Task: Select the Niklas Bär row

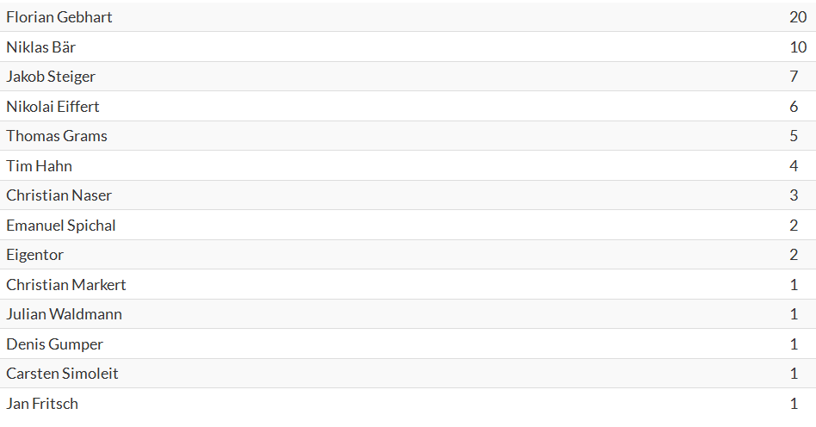Action: click(x=408, y=46)
